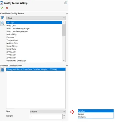Collapse the Candidate Quality Factor section
The image size is (115, 123).
pos(67,13)
